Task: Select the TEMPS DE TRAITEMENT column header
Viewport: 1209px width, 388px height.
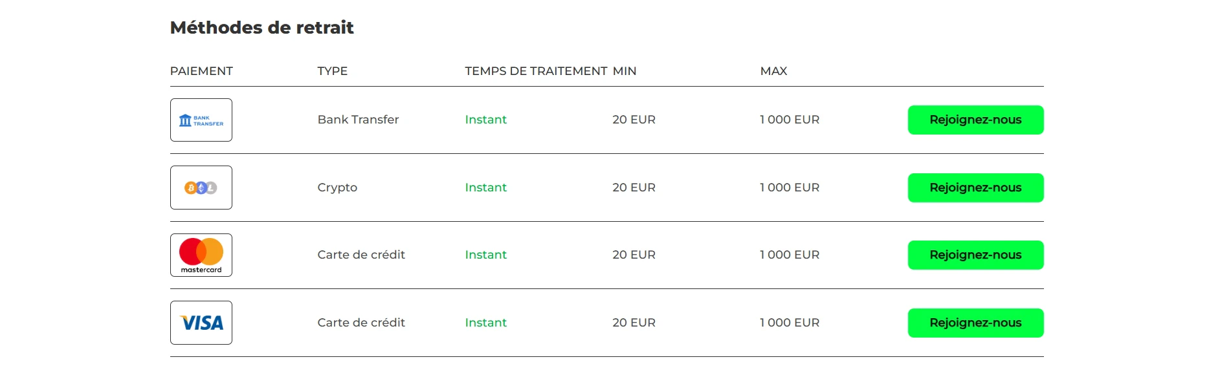Action: click(536, 71)
